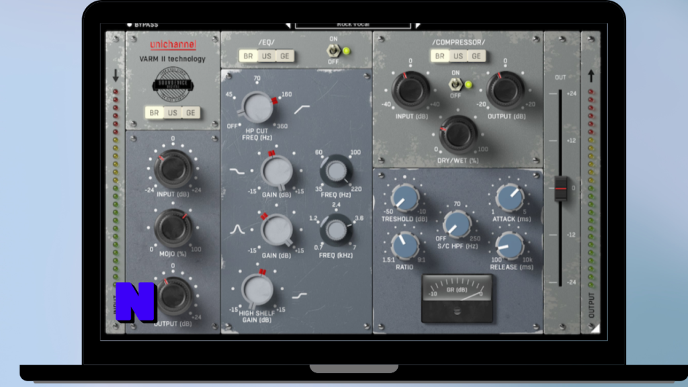
Task: Select GE mode in the COMPRESSOR section
Action: (x=476, y=56)
